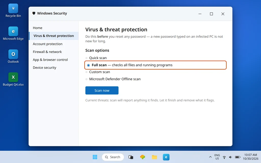
Task: Close the Windows Security window
Action: coord(223,14)
